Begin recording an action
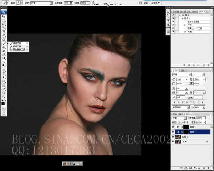The height and width of the screenshot is (171, 214). [x=189, y=65]
